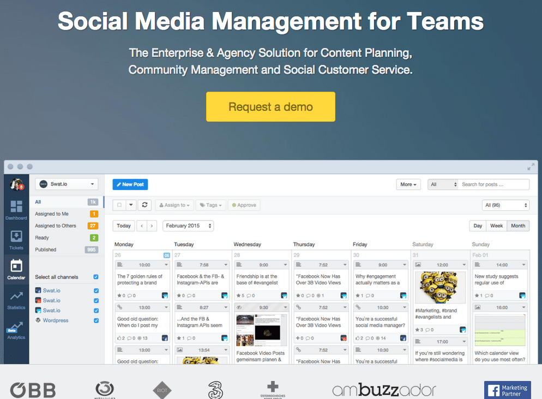Viewport: 542px width, 399px height.
Task: Click the user avatar with notification badge
Action: point(16,184)
